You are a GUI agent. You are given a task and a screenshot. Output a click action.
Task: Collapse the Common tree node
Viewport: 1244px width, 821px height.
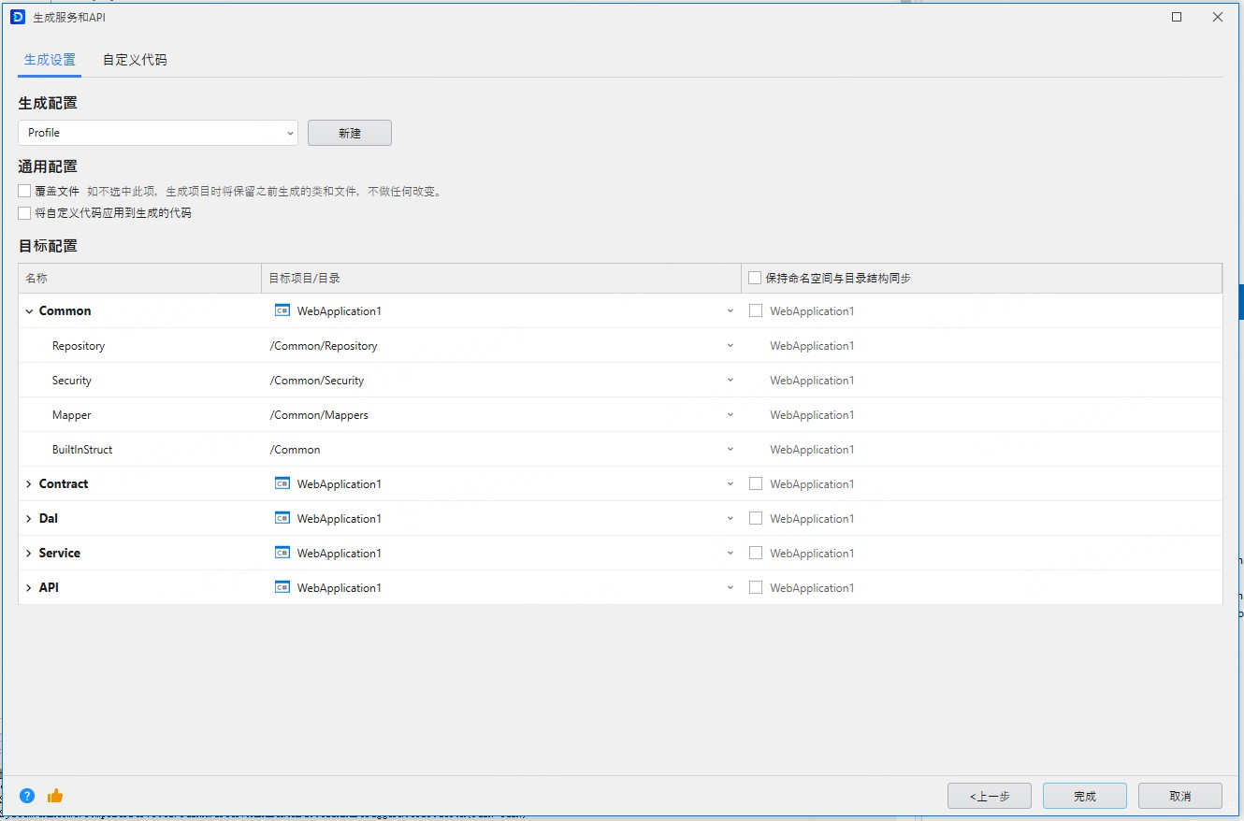(x=29, y=311)
